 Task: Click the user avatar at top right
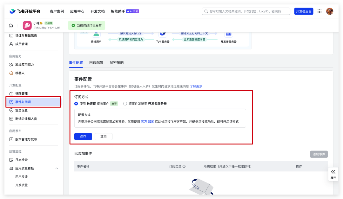(330, 11)
